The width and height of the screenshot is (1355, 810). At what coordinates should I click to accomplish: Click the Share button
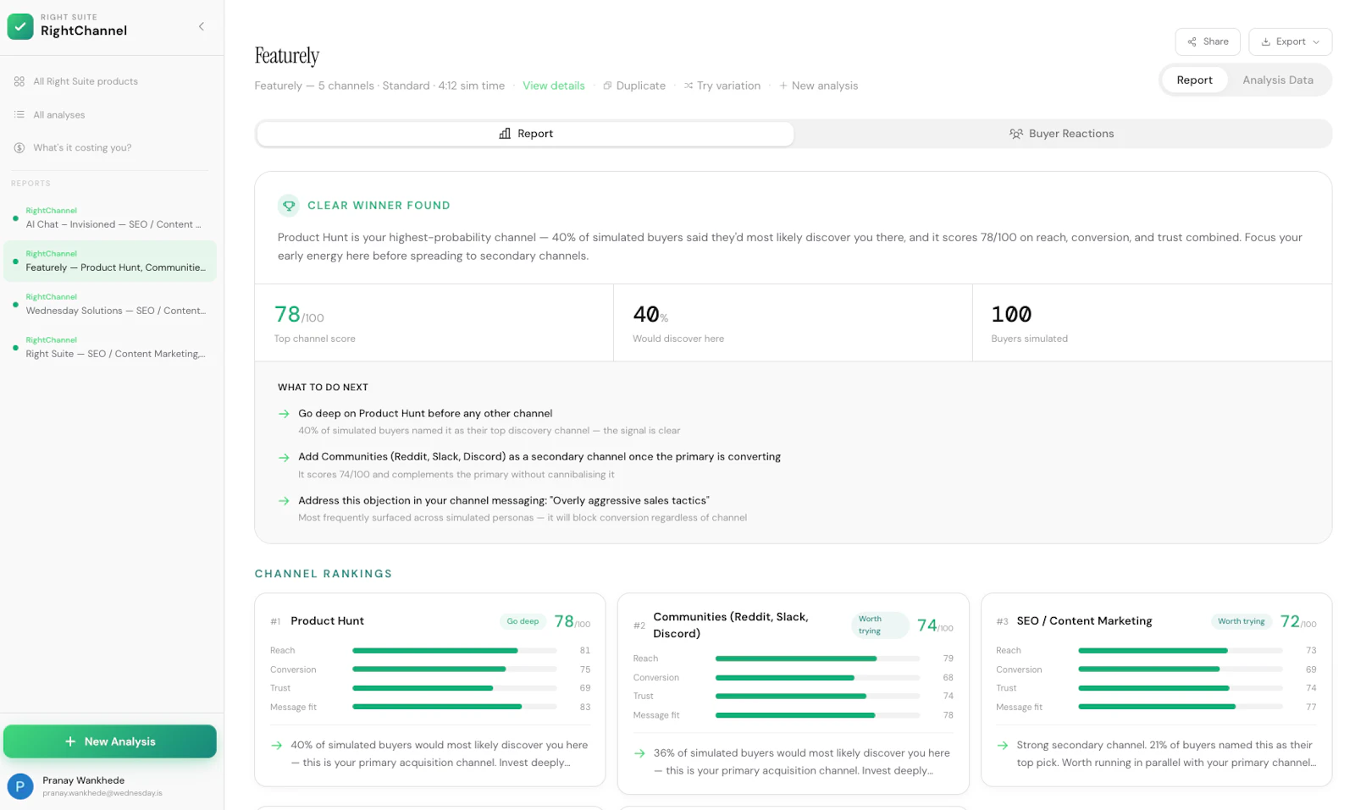(x=1208, y=41)
